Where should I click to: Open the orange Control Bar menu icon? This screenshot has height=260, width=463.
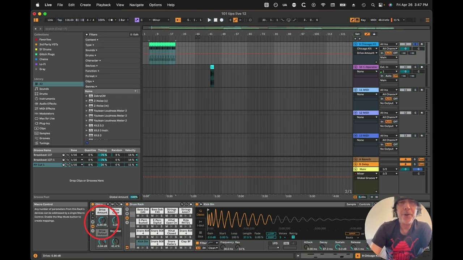pyautogui.click(x=427, y=20)
